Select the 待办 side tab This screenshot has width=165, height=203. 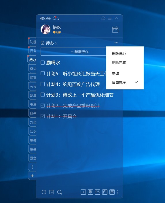(32, 60)
